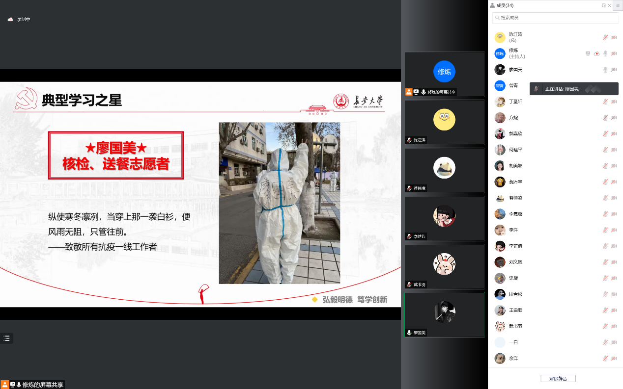Toggle the muted microphone icon for 陈江涛
Viewport: 623px width, 389px height.
(605, 37)
